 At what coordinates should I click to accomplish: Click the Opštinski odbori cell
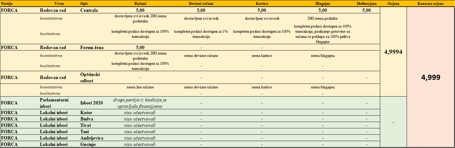(90, 77)
